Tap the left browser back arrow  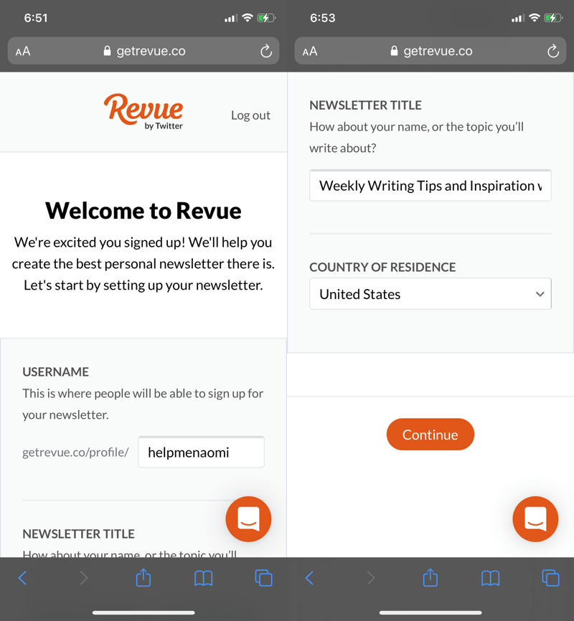[x=22, y=578]
